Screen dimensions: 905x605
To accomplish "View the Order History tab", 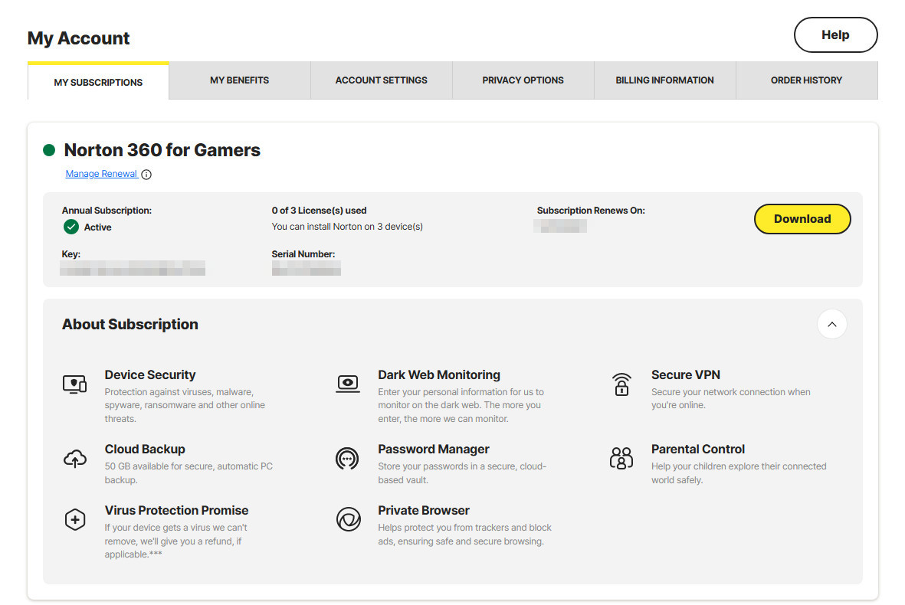I will pos(806,80).
